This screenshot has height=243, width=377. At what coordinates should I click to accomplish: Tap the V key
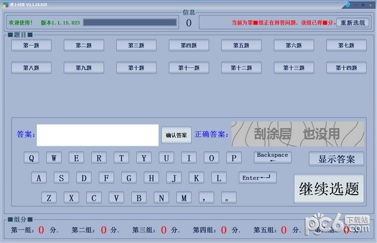tap(116, 198)
